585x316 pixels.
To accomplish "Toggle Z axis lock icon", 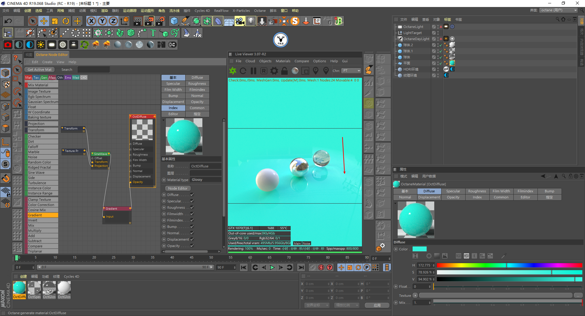I will click(x=113, y=21).
